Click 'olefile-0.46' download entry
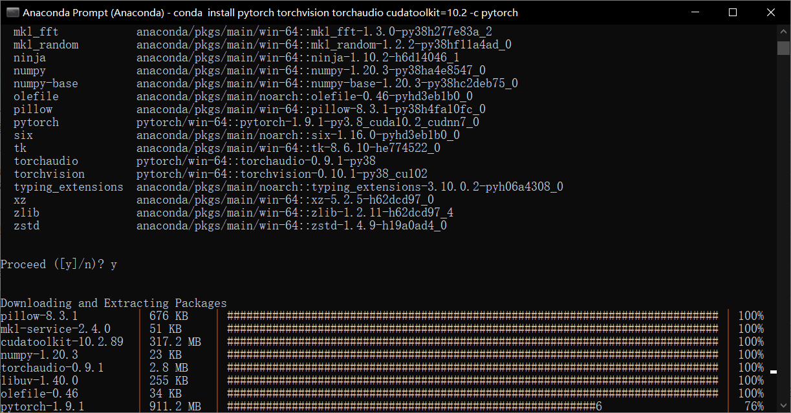 (x=39, y=394)
